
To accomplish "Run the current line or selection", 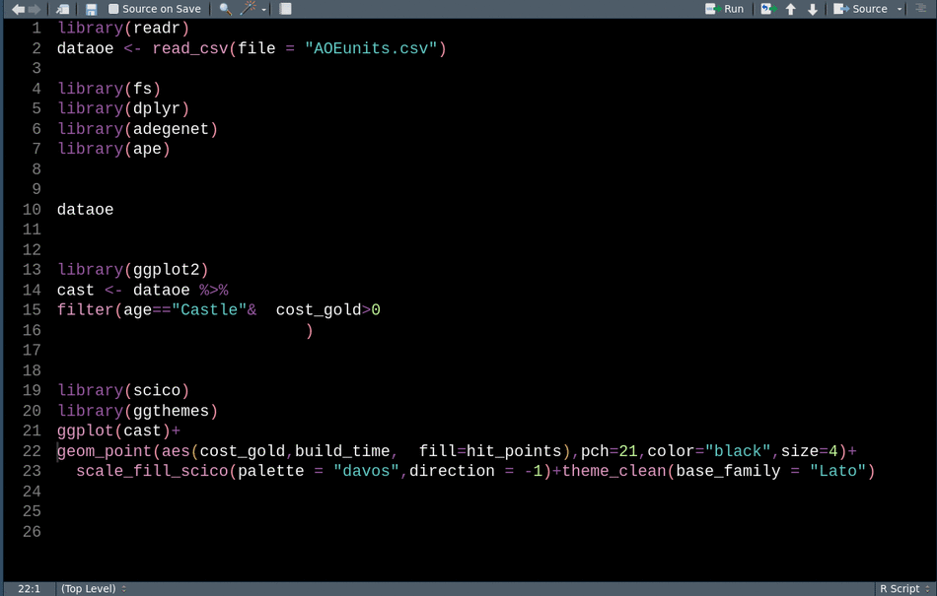I will click(x=724, y=9).
